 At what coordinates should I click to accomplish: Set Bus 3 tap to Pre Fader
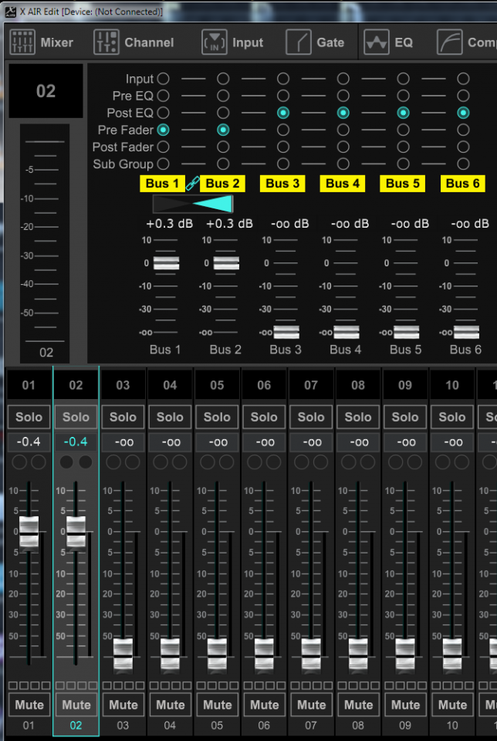click(283, 130)
